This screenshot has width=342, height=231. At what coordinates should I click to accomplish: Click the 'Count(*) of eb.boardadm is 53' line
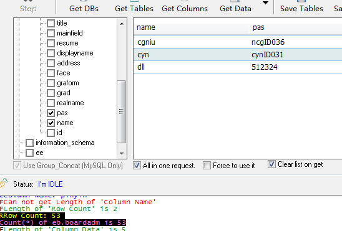coord(63,222)
